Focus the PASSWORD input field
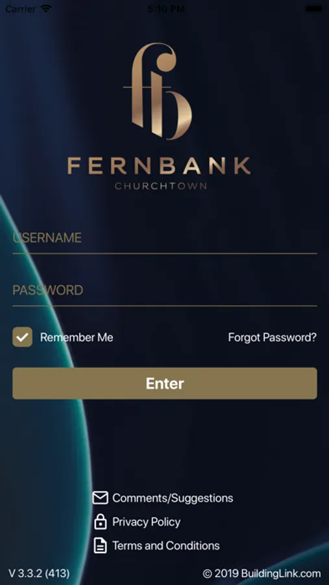329x585 pixels. coord(165,292)
